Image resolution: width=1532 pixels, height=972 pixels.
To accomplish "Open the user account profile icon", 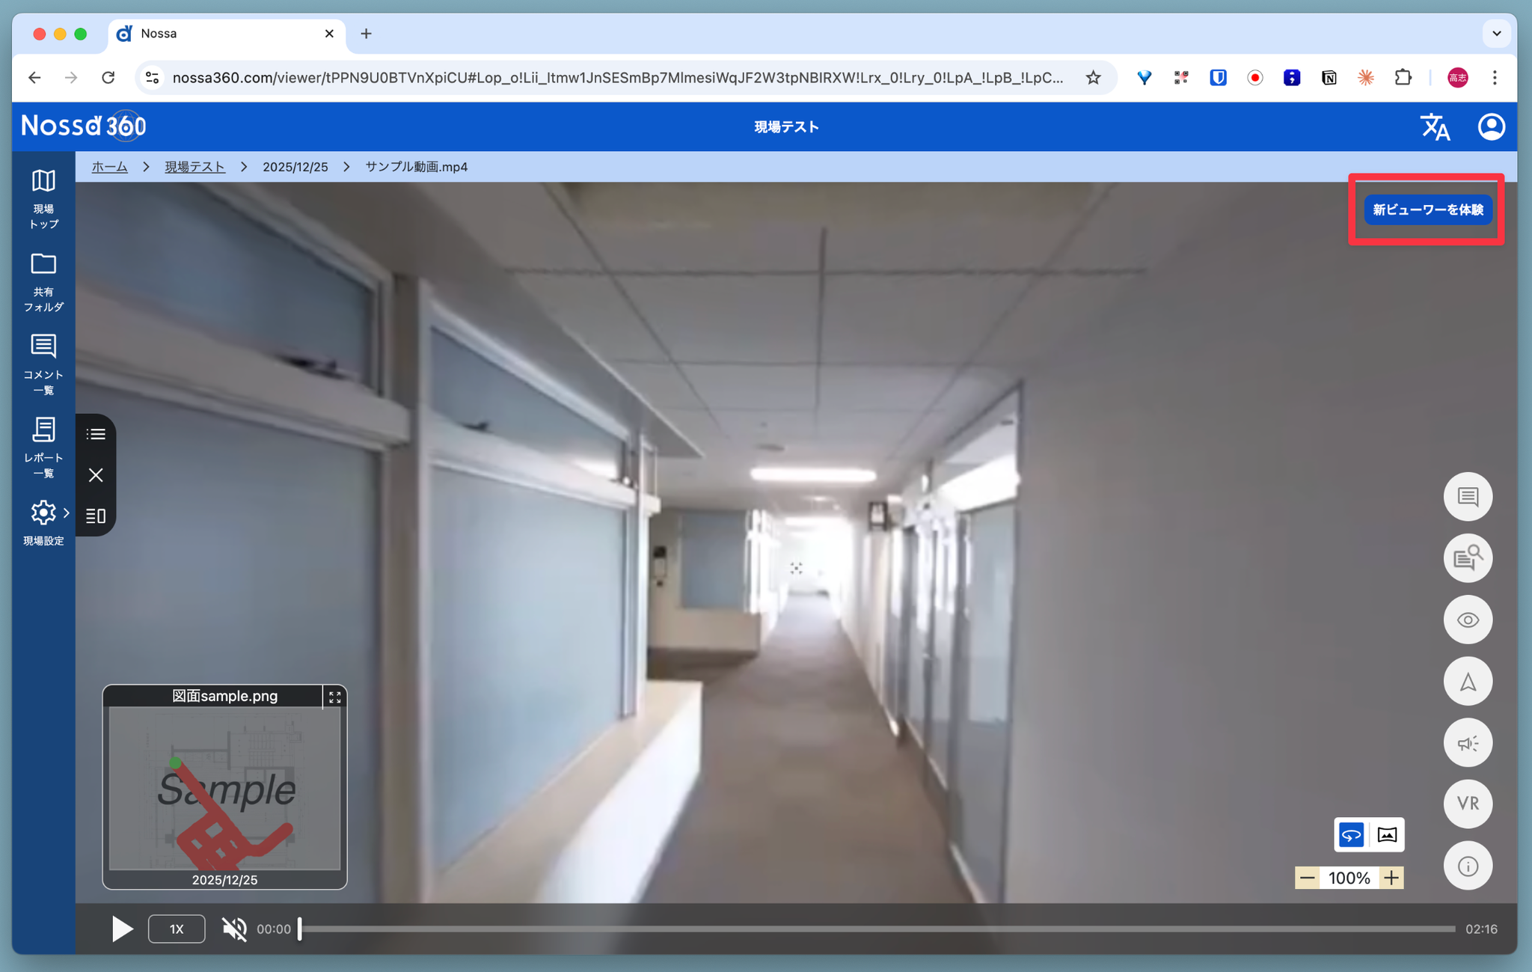I will pyautogui.click(x=1490, y=126).
